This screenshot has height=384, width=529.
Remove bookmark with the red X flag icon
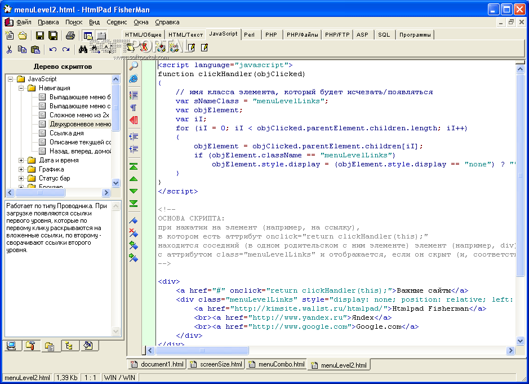[x=134, y=233]
